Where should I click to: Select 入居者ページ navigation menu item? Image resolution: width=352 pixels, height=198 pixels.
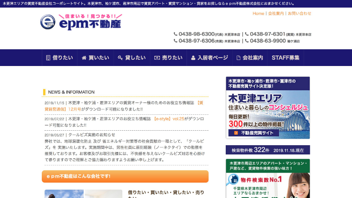pos(209,58)
